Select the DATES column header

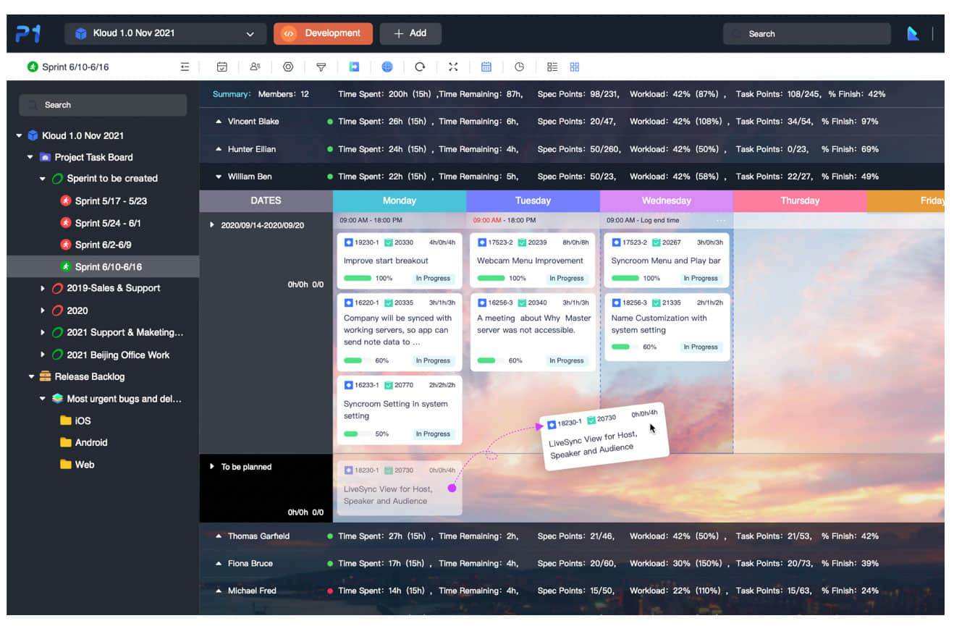click(266, 200)
